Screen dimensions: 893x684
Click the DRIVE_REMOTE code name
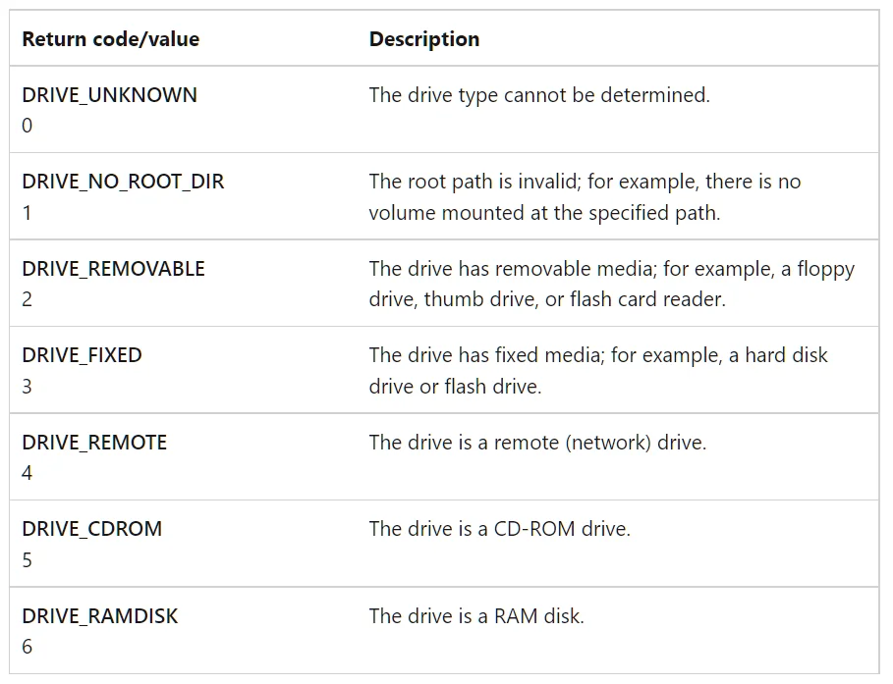pyautogui.click(x=94, y=443)
